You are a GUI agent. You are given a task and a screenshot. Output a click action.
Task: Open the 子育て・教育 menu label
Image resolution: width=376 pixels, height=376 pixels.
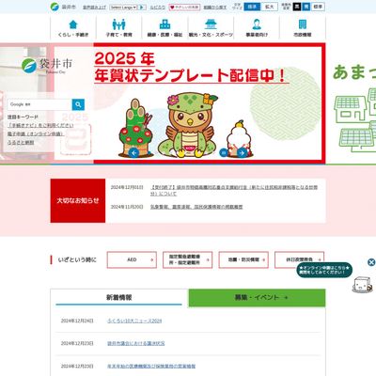(118, 35)
